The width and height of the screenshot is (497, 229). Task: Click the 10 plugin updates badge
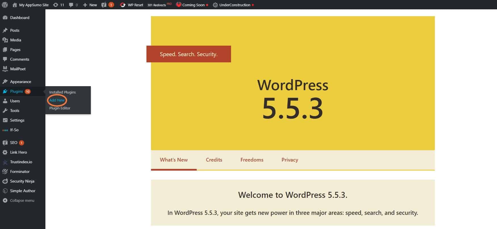[28, 91]
